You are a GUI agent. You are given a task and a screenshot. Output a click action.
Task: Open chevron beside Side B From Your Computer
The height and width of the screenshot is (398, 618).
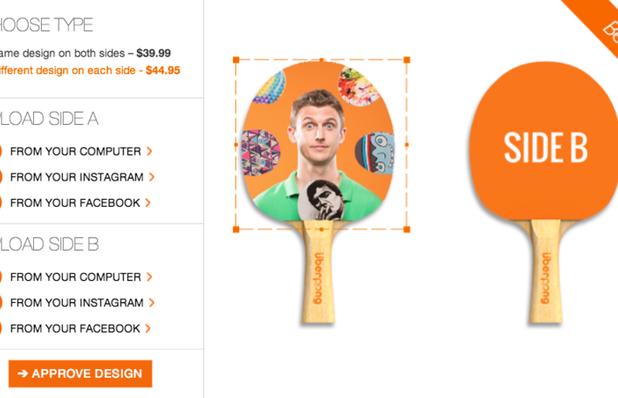[149, 277]
